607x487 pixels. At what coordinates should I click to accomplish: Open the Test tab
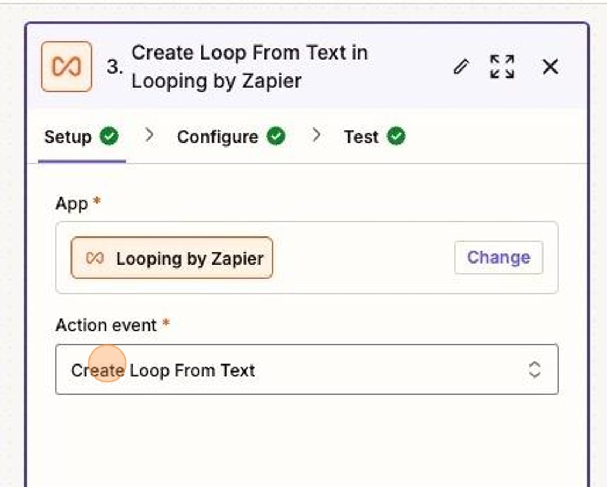point(360,137)
